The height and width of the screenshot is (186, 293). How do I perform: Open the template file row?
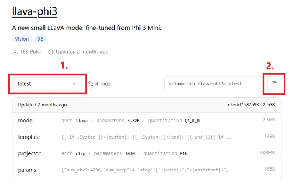[146, 137]
